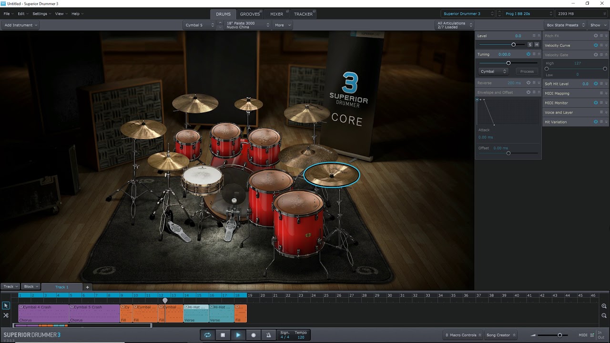Toggle Tuning power button
Viewport: 610px width, 343px height.
(529, 54)
